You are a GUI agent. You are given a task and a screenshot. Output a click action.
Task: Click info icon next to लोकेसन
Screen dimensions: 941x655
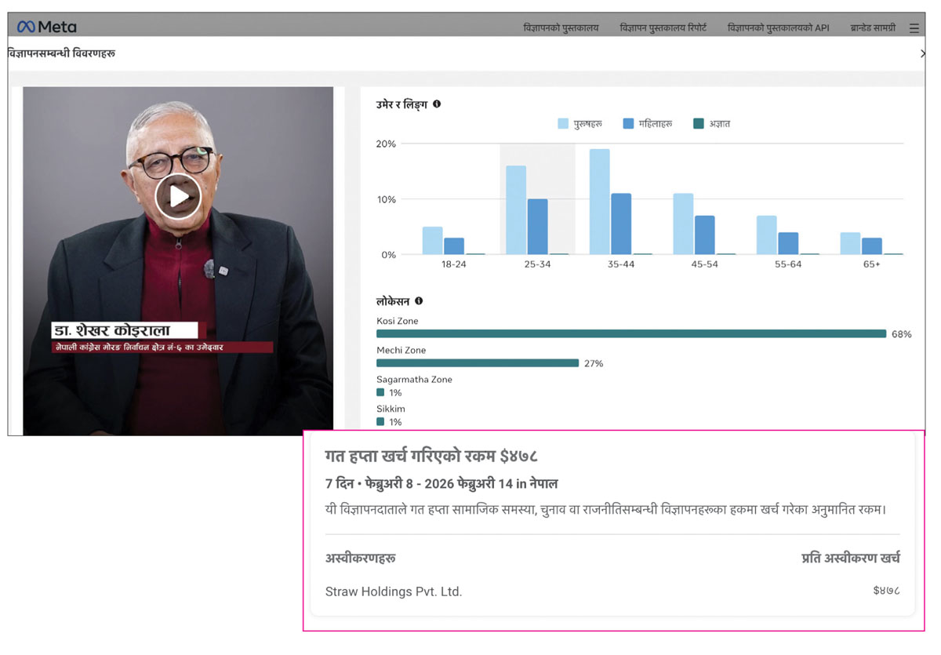(419, 300)
